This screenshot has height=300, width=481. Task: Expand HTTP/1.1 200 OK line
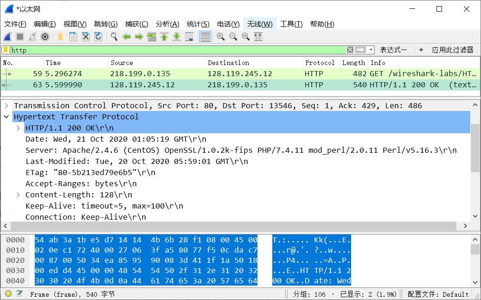[18, 128]
